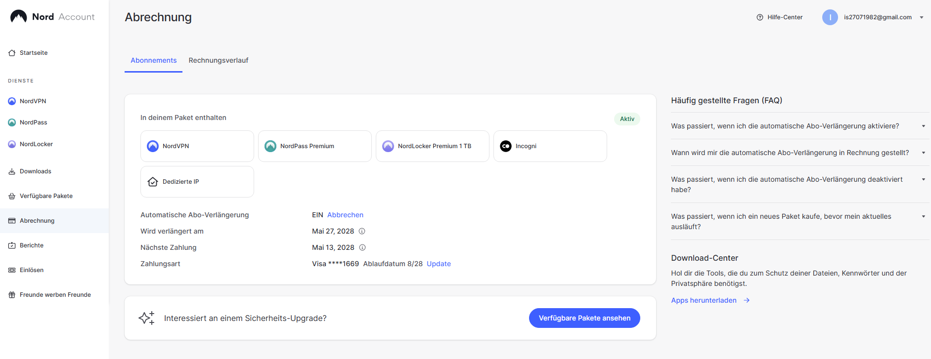Open NordVPN service in the sidebar
This screenshot has height=359, width=931.
click(54, 101)
